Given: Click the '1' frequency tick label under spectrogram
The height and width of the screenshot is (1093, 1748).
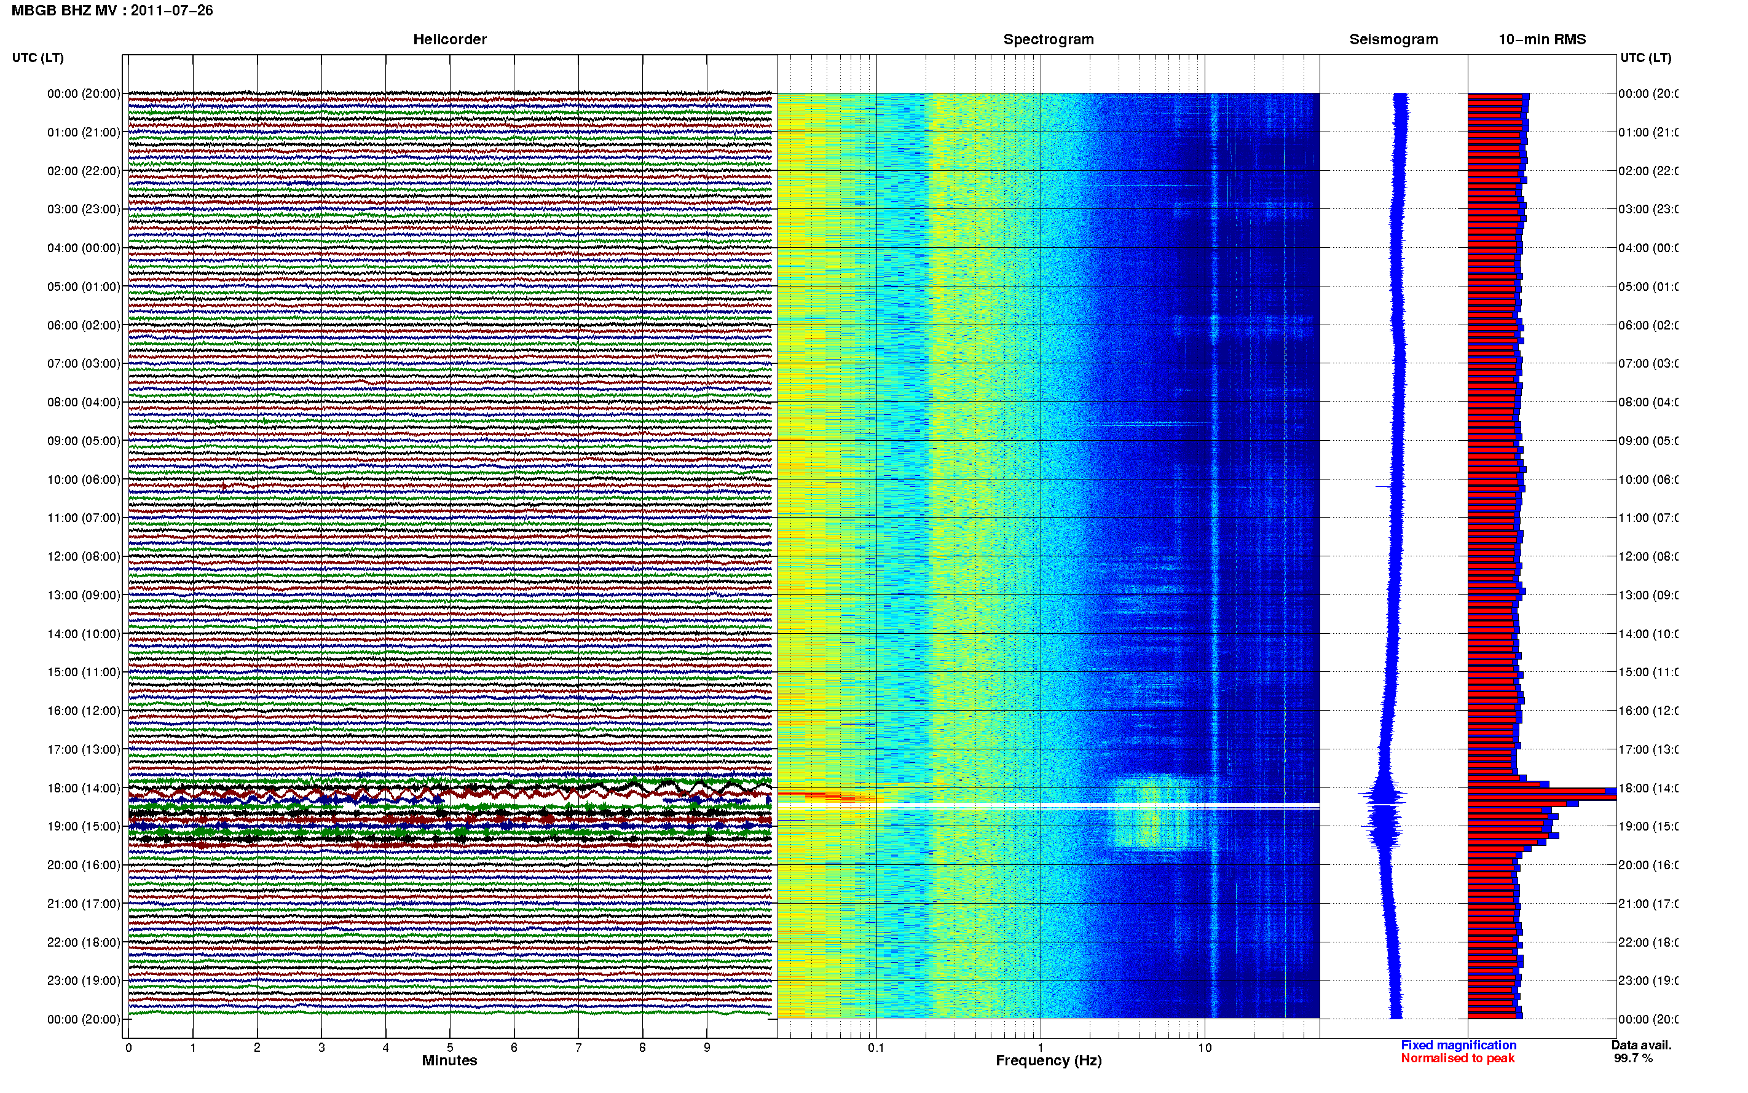Looking at the screenshot, I should click(1041, 1048).
